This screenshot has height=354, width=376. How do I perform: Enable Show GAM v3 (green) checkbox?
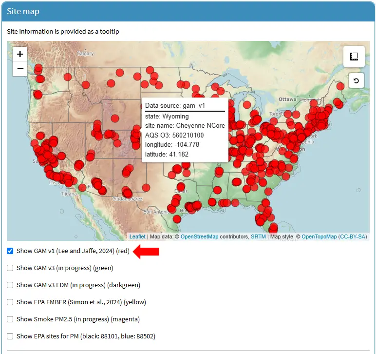coord(10,268)
